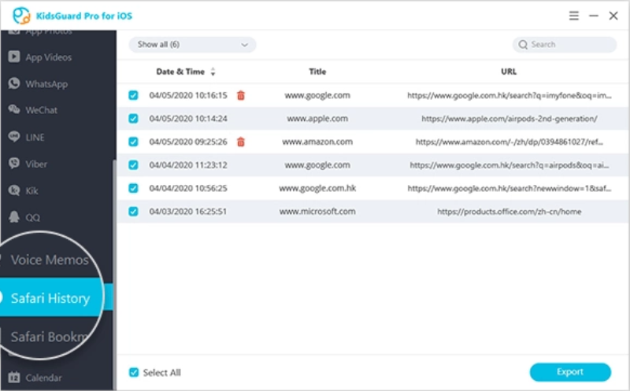Click the Title column header
The height and width of the screenshot is (391, 630).
pyautogui.click(x=317, y=72)
